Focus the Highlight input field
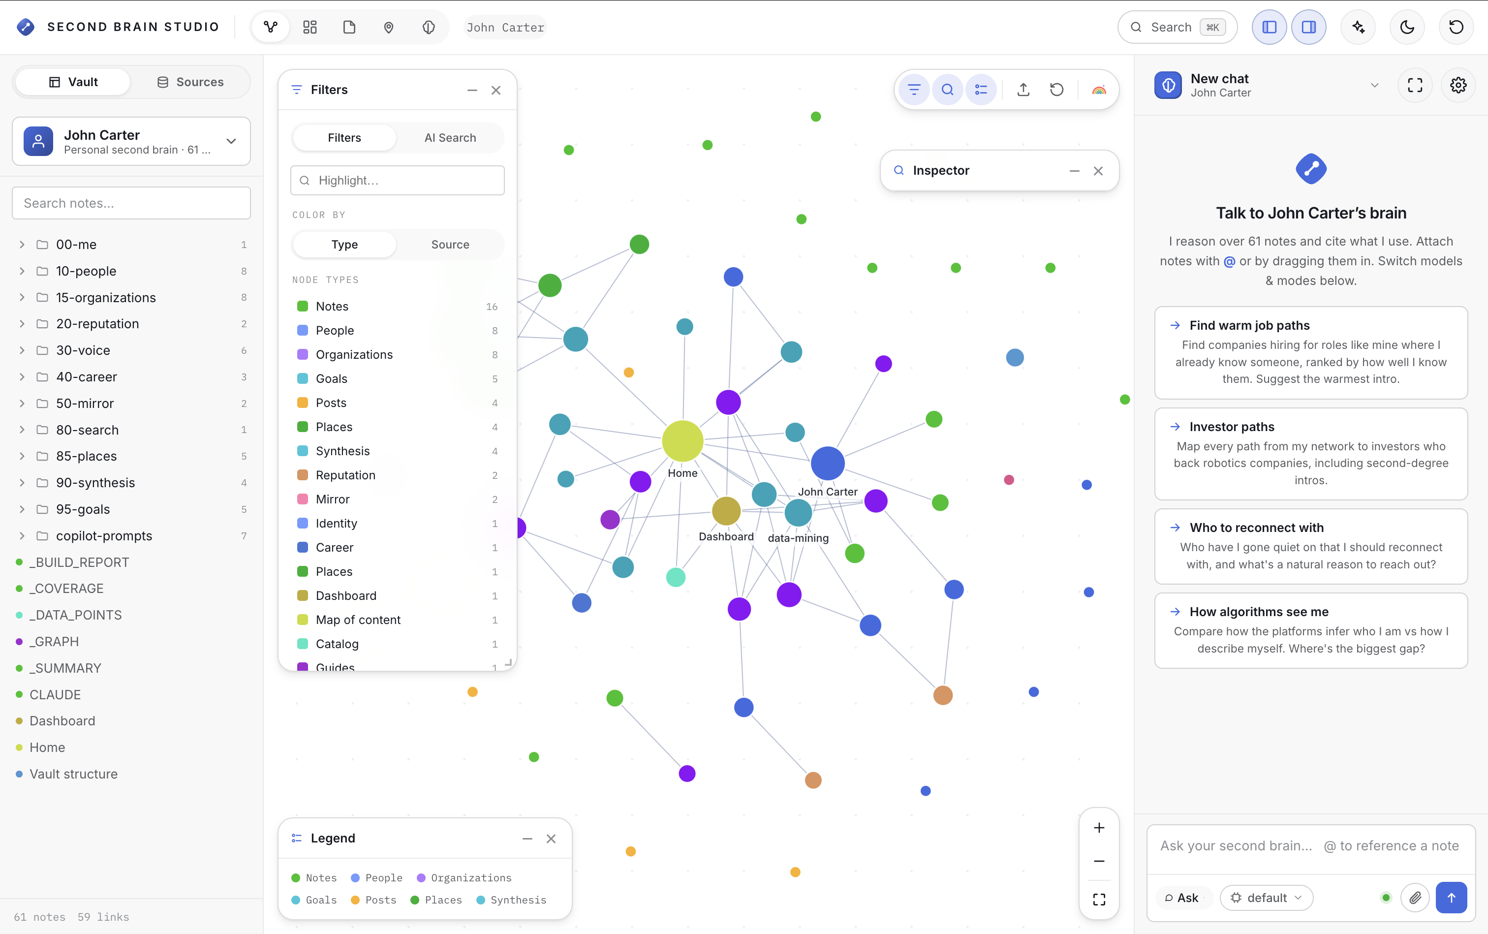This screenshot has width=1488, height=934. pyautogui.click(x=398, y=181)
